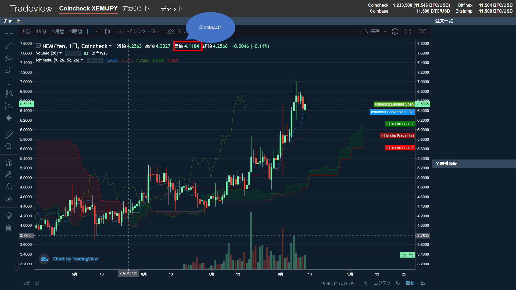Open chart settings gear in toolbar
Image resolution: width=516 pixels, height=290 pixels.
pos(395,32)
